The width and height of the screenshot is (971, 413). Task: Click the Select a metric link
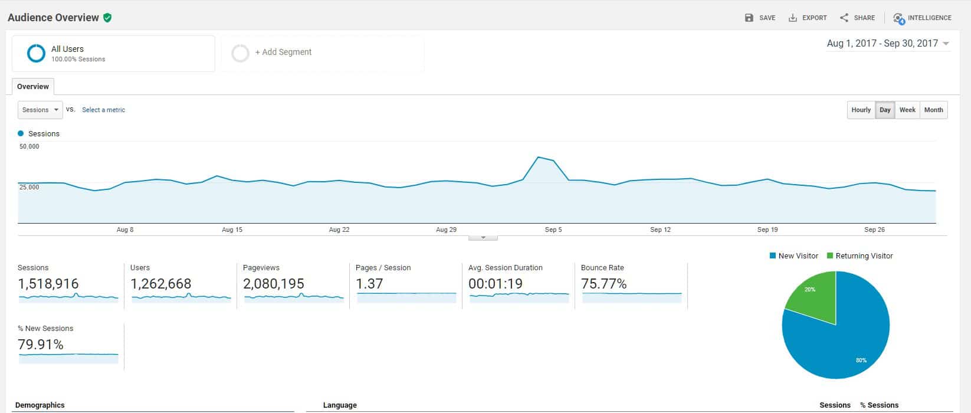[103, 110]
